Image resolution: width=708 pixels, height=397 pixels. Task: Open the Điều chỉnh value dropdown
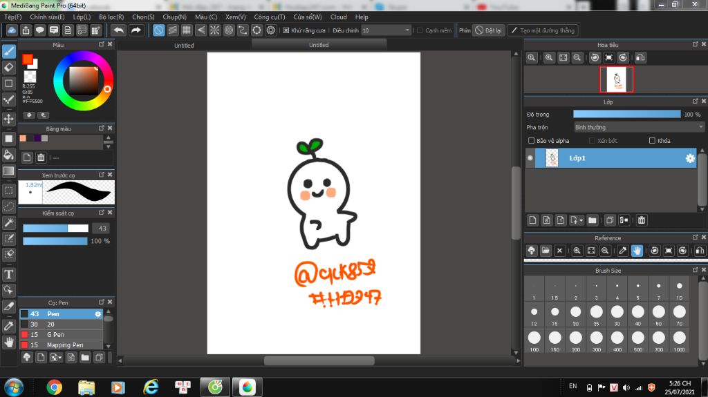(x=386, y=30)
